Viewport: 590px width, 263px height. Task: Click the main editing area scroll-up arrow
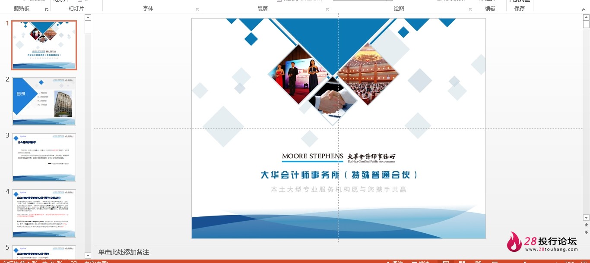(x=586, y=17)
